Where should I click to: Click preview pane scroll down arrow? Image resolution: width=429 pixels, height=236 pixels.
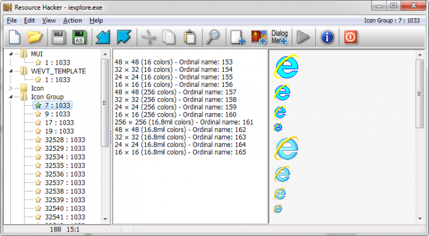[x=420, y=218]
